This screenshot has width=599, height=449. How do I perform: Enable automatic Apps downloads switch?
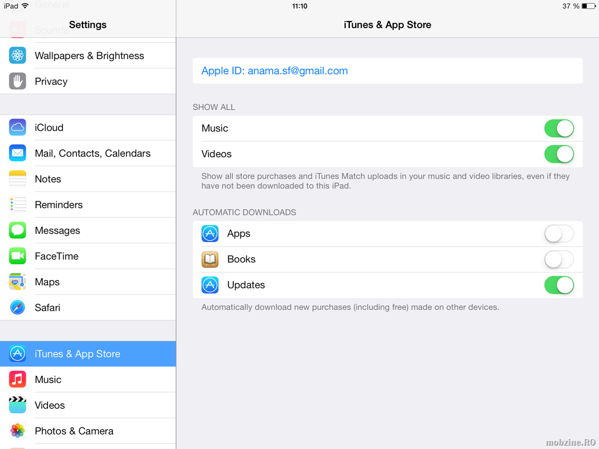pos(559,233)
